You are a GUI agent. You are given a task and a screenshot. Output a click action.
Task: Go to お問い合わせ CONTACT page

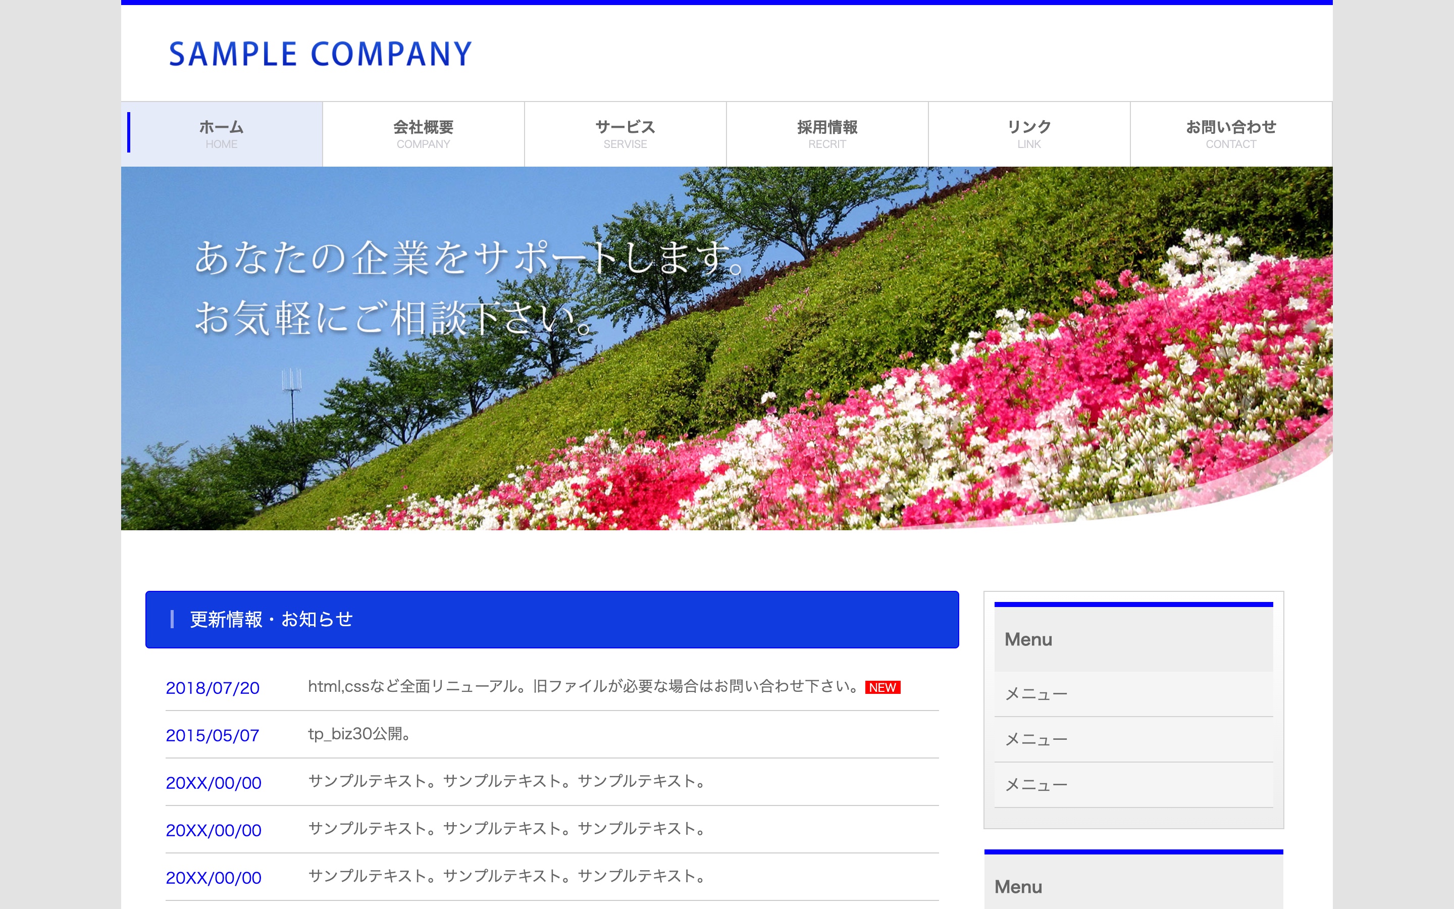pos(1231,134)
